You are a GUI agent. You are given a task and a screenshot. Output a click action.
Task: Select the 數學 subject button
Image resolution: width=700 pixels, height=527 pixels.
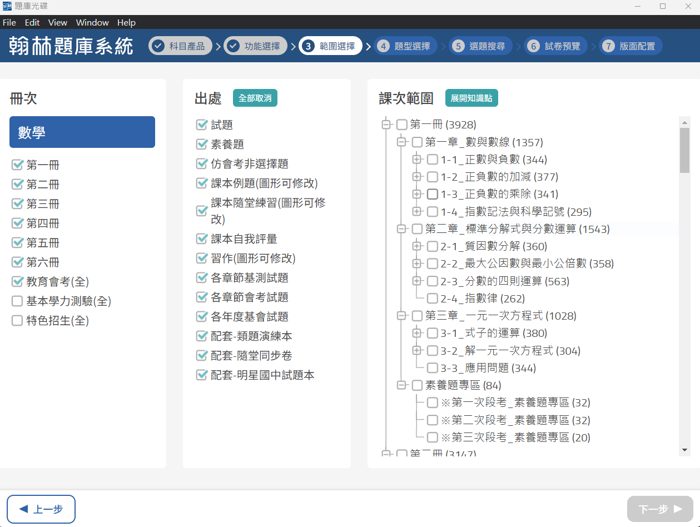point(82,132)
